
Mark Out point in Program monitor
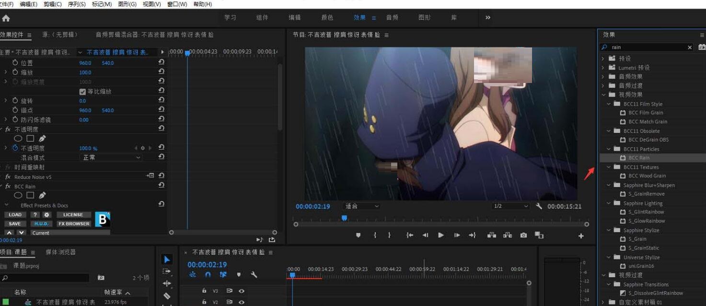coord(389,235)
